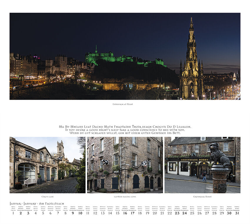Viewport: 250px width, 224px height.
Task: Select day 22 in the calendar strip
Action: 170,213
